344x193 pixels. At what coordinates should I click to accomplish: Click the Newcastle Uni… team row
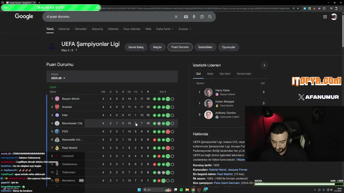point(112,140)
